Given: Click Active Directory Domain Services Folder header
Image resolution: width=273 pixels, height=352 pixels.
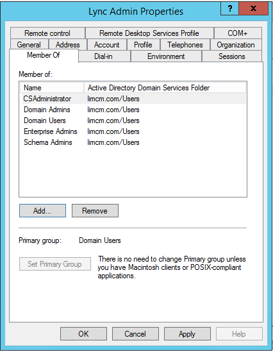Looking at the screenshot, I should point(165,88).
